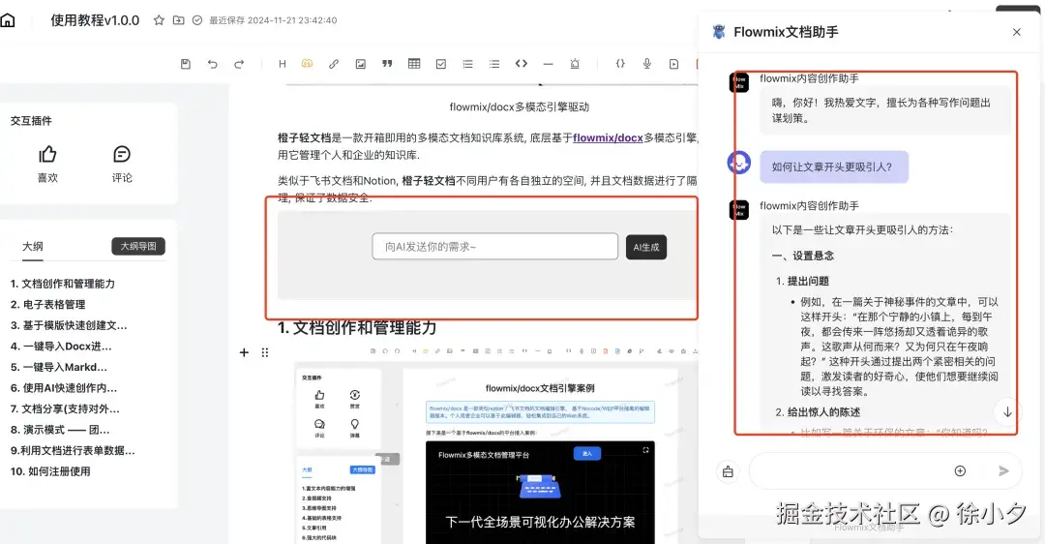Click the move-to-folder icon beside title
Viewport: 1045px width, 544px height.
[x=179, y=20]
